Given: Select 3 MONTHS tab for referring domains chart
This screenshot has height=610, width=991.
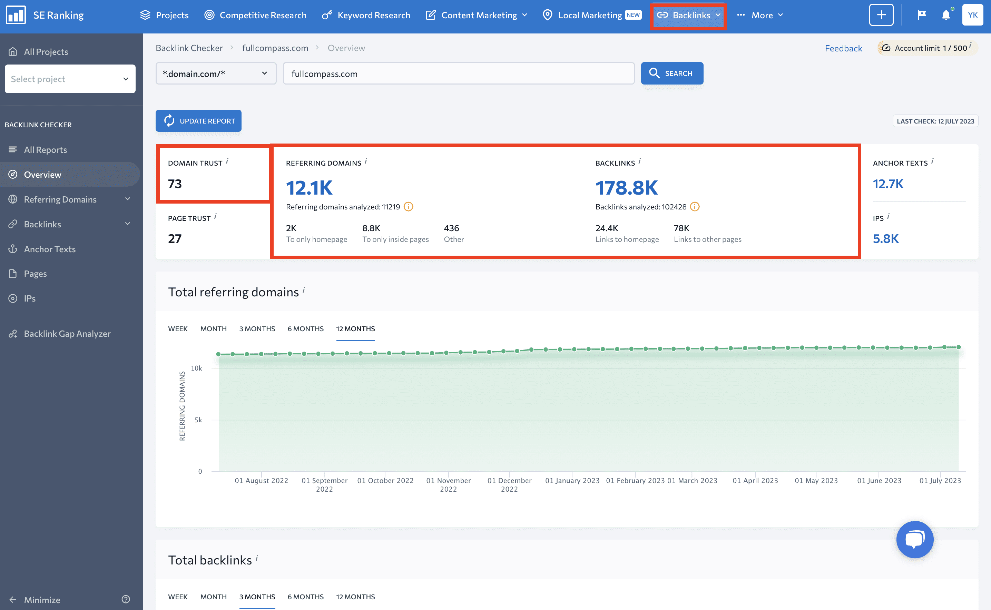Looking at the screenshot, I should [x=257, y=329].
